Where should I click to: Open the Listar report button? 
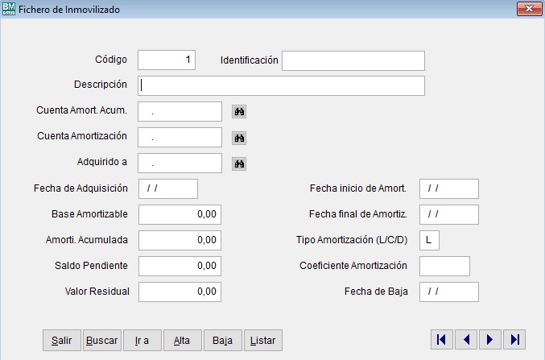click(x=262, y=341)
